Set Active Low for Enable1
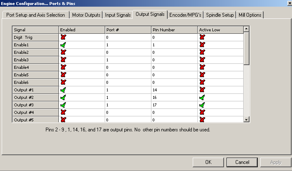The image size is (292, 171). pyautogui.click(x=202, y=45)
